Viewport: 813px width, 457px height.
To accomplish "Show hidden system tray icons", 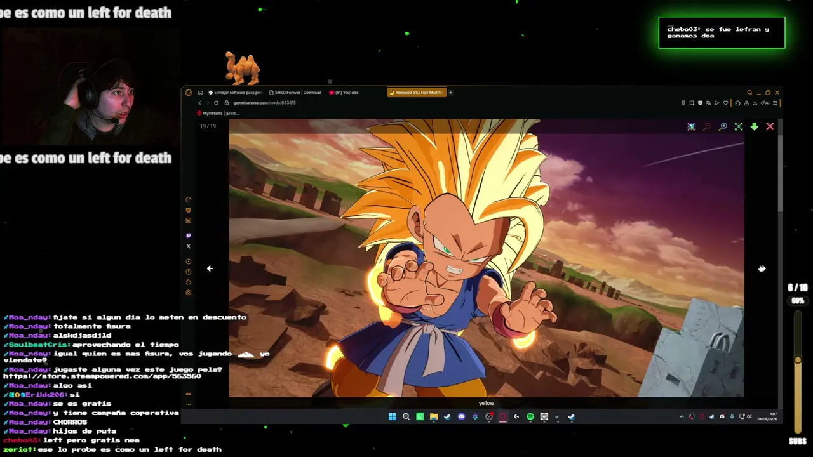I will pyautogui.click(x=682, y=417).
